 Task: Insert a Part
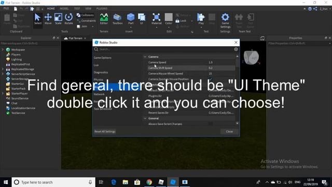tap(131, 19)
